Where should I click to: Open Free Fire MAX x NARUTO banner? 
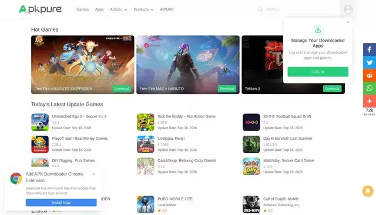[188, 65]
